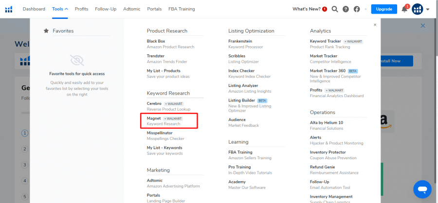This screenshot has width=438, height=203.
Task: Open the help question mark icon
Action: 346,9
